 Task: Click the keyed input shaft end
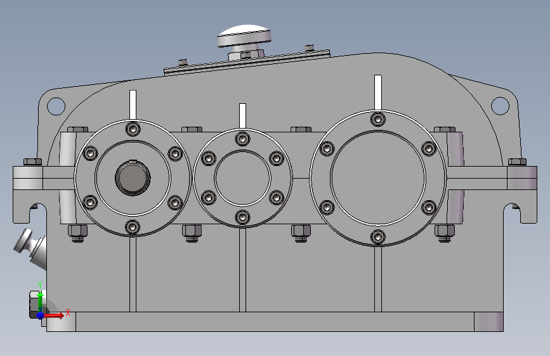pos(133,177)
